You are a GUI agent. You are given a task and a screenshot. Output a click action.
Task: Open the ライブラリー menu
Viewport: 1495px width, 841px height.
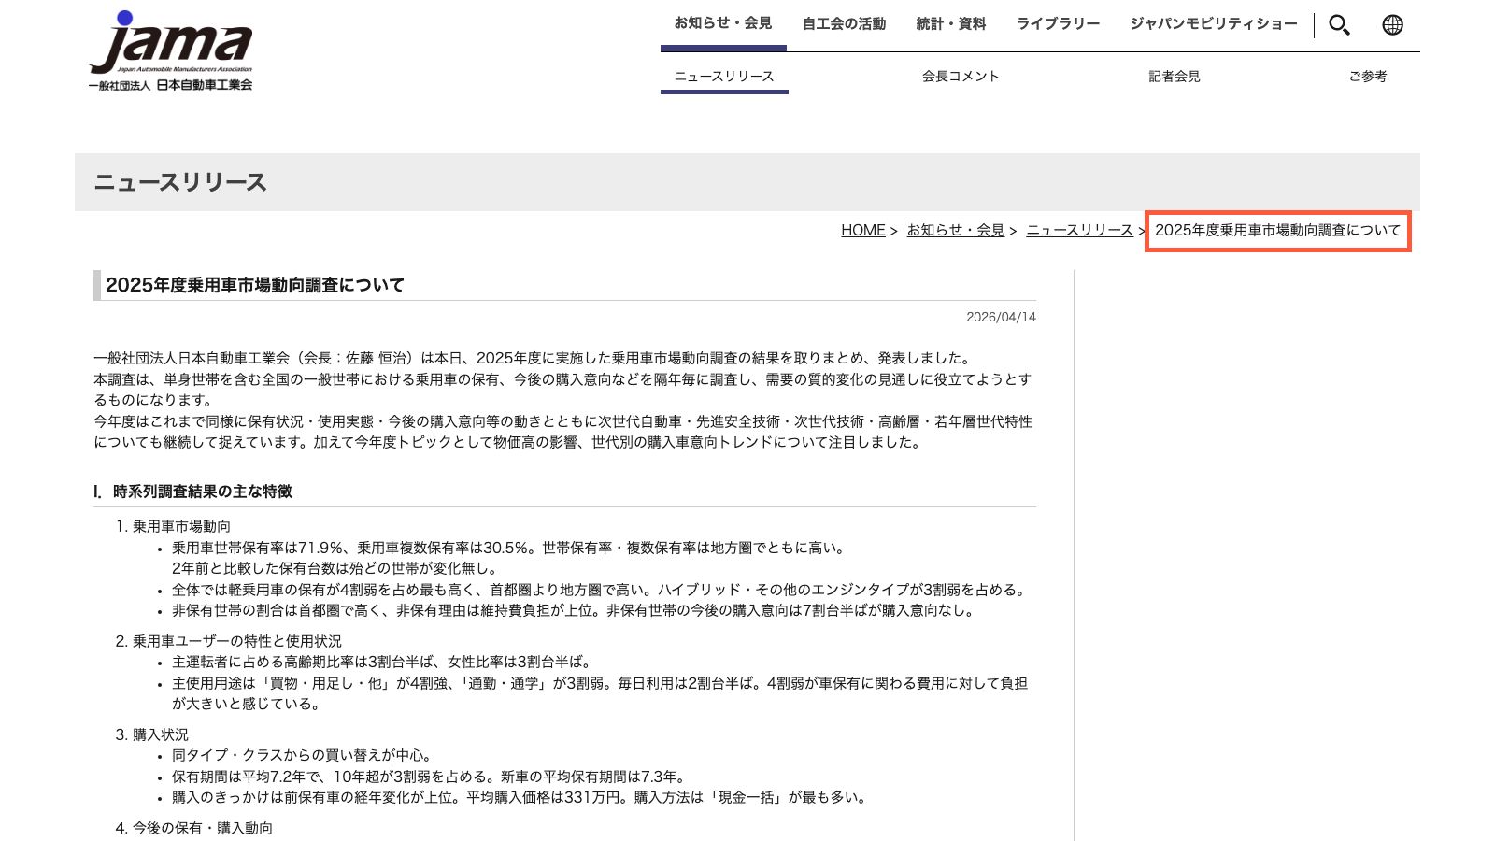tap(1058, 23)
